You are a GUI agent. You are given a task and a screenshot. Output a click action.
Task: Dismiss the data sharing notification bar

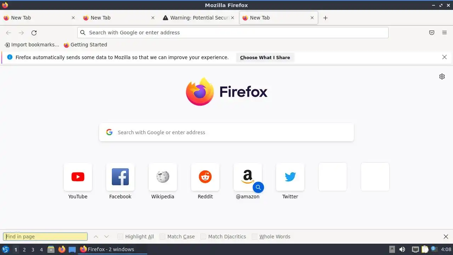[445, 57]
